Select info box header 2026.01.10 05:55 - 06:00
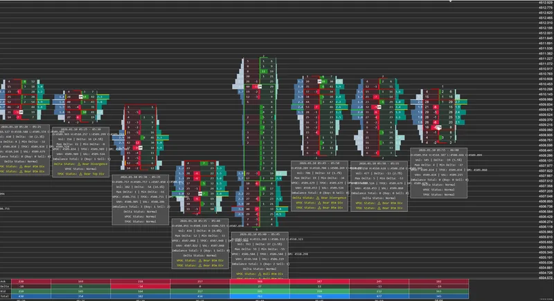554x301 pixels. coord(439,150)
